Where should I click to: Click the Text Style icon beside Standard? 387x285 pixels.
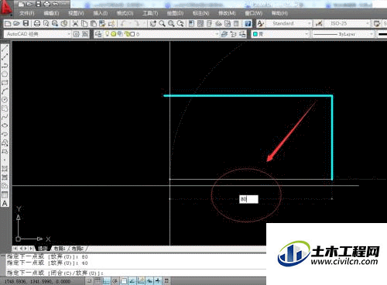tap(260, 24)
